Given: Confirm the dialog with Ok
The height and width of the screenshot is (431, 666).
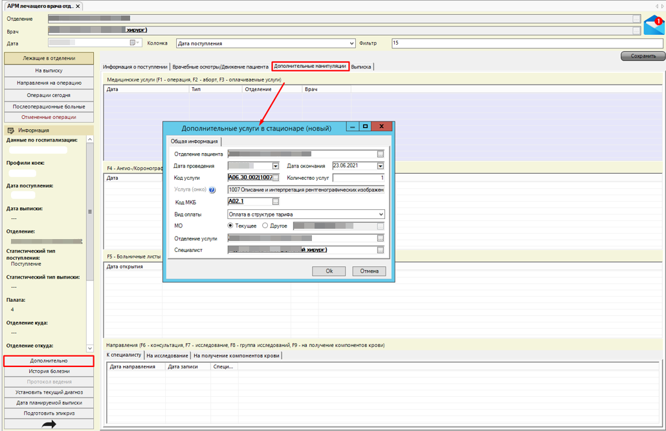Looking at the screenshot, I should [x=329, y=271].
